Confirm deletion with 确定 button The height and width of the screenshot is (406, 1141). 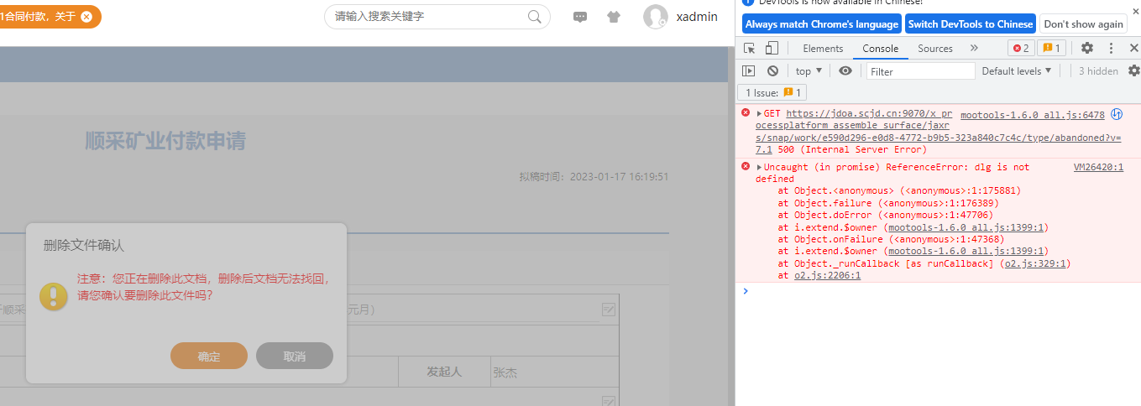pyautogui.click(x=208, y=356)
